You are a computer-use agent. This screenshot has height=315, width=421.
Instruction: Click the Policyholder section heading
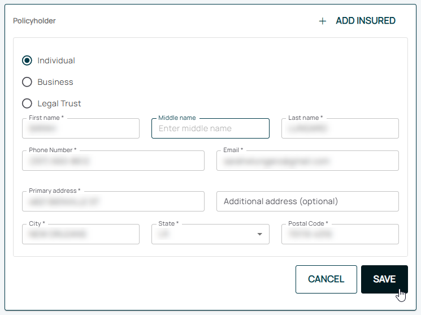point(34,21)
